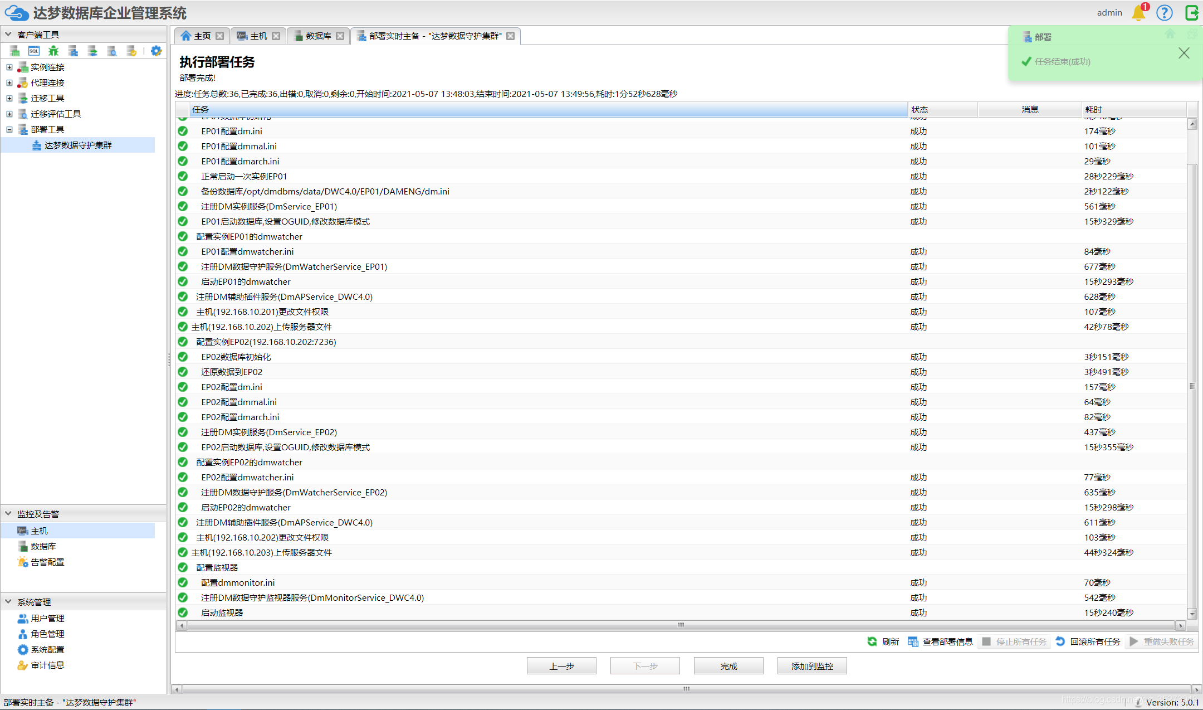Expand the 迁移工具 tree node
The width and height of the screenshot is (1203, 710).
point(9,98)
